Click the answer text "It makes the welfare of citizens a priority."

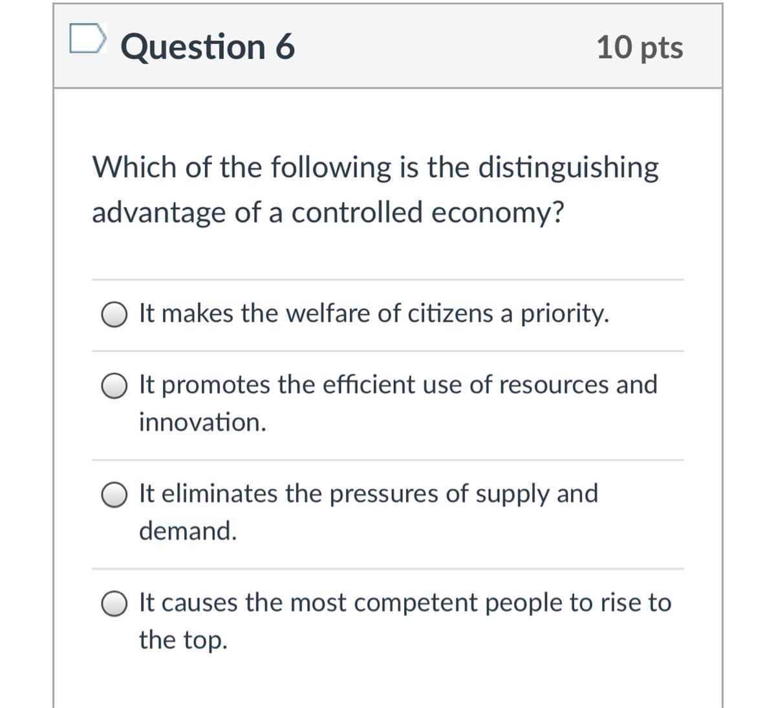pyautogui.click(x=374, y=314)
